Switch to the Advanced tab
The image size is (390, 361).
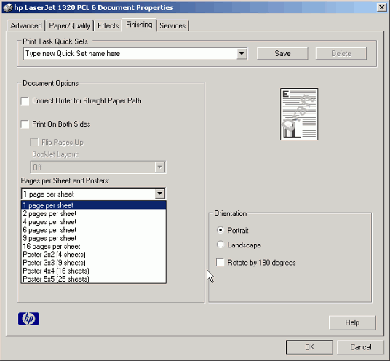(x=26, y=25)
